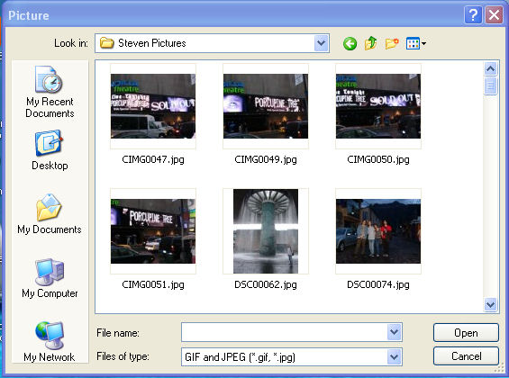
Task: Open My Network places
Action: click(50, 341)
